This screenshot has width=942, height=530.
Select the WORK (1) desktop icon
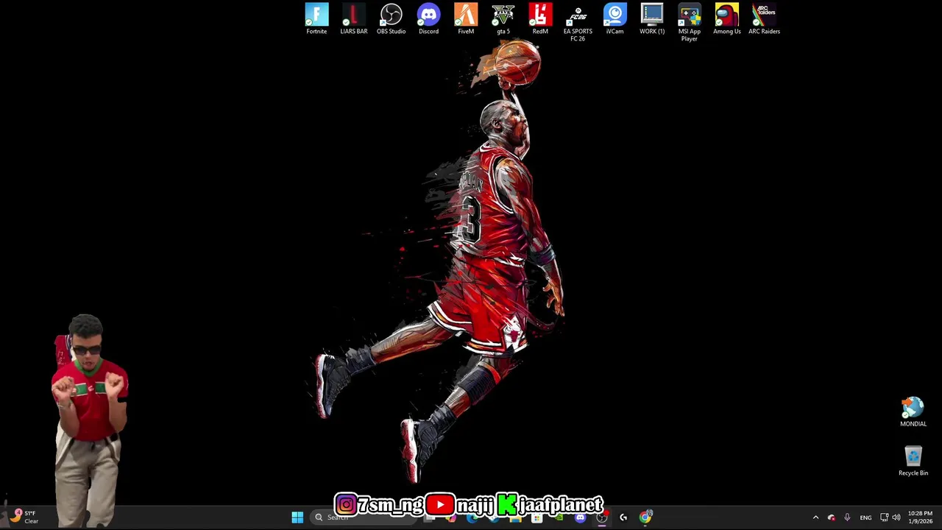(x=652, y=19)
